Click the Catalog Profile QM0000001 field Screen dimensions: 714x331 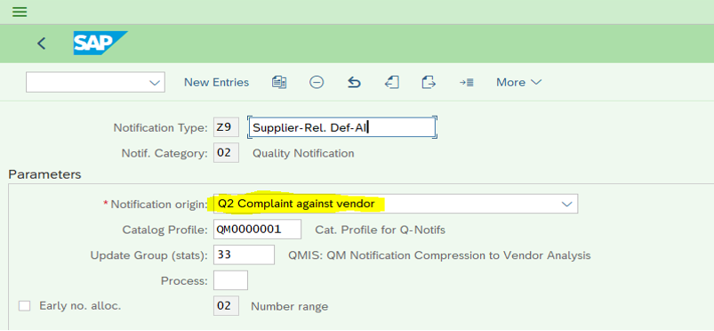(257, 230)
